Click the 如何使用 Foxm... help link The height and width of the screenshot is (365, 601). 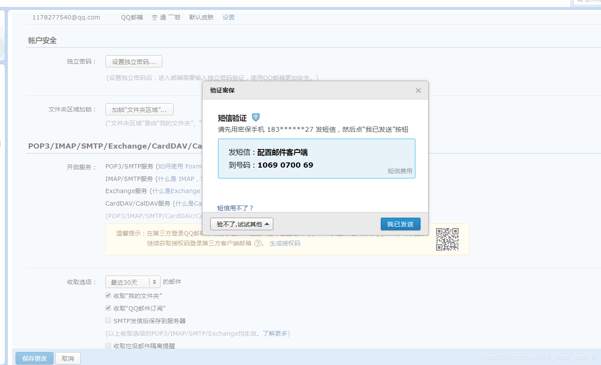coord(180,166)
